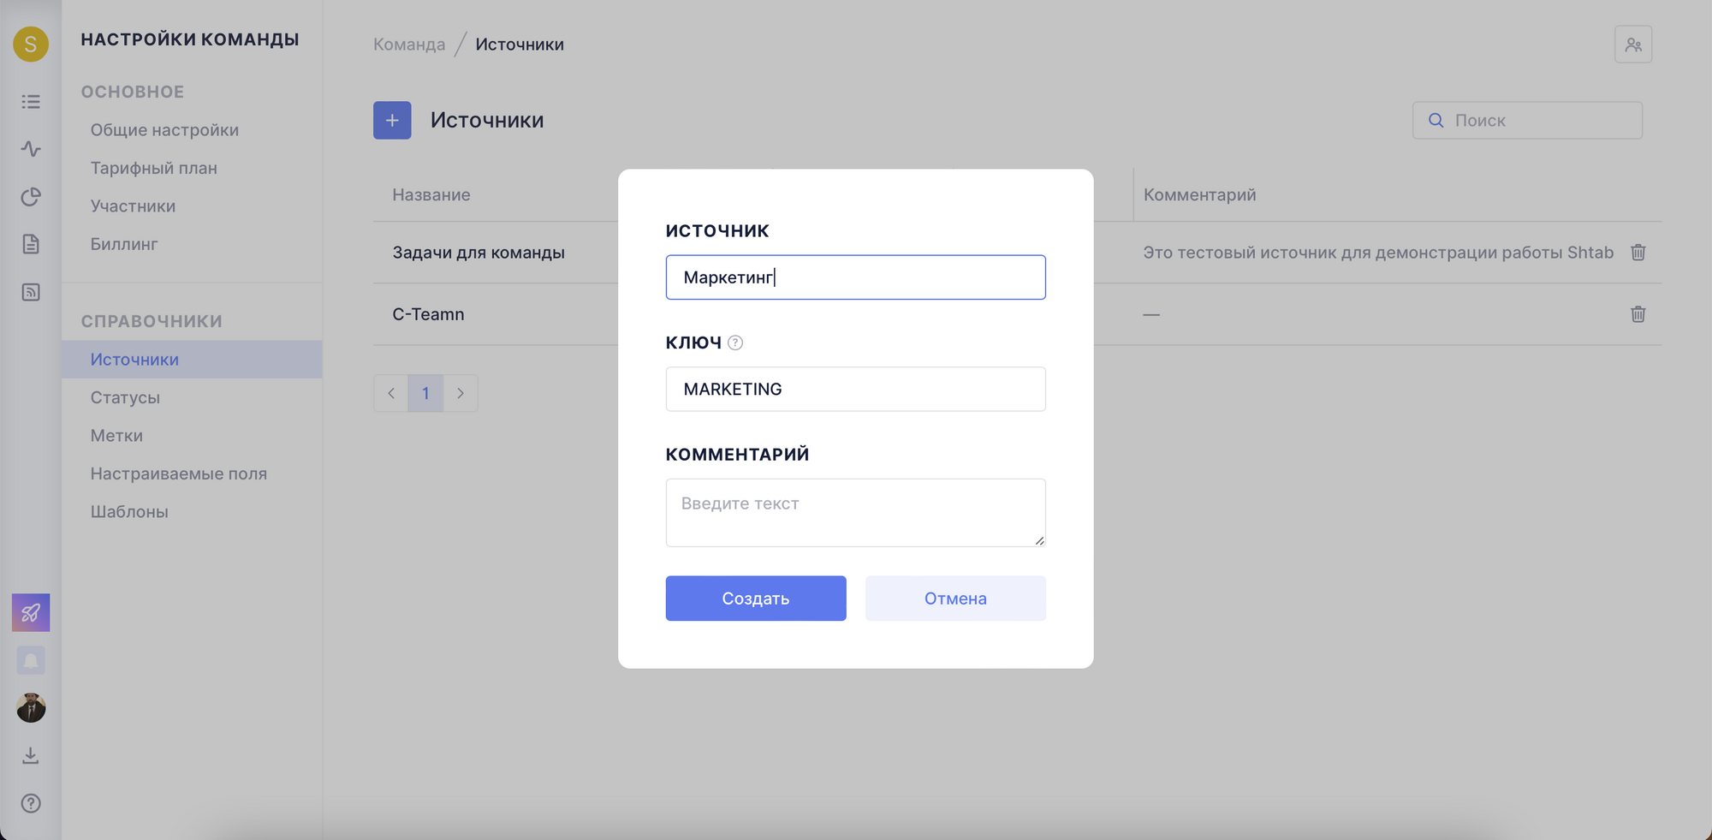Open the Участники settings section

click(133, 206)
